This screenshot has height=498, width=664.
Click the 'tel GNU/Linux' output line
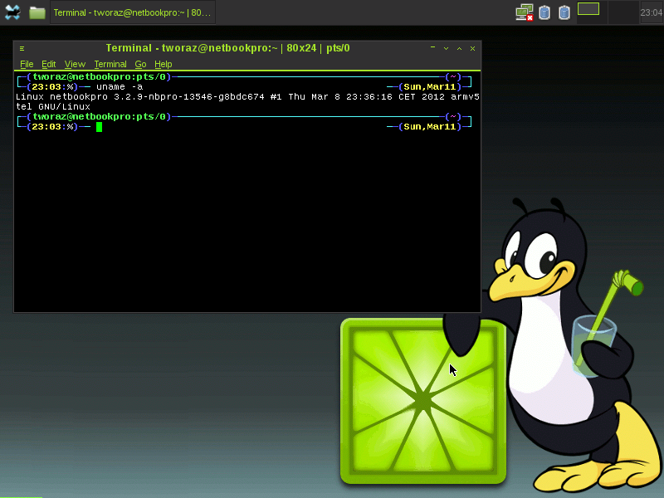[x=53, y=107]
